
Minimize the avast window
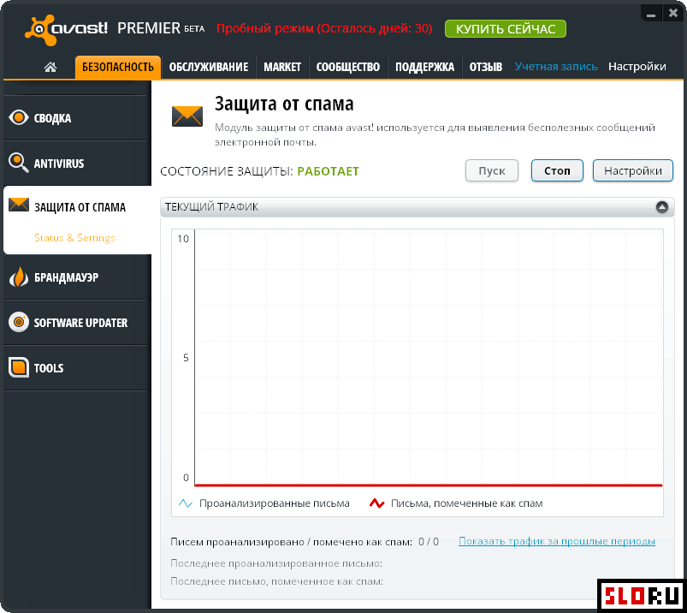[651, 14]
